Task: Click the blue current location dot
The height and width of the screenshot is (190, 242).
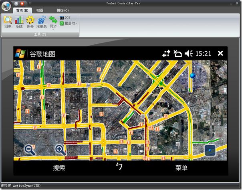Action: tap(192, 76)
